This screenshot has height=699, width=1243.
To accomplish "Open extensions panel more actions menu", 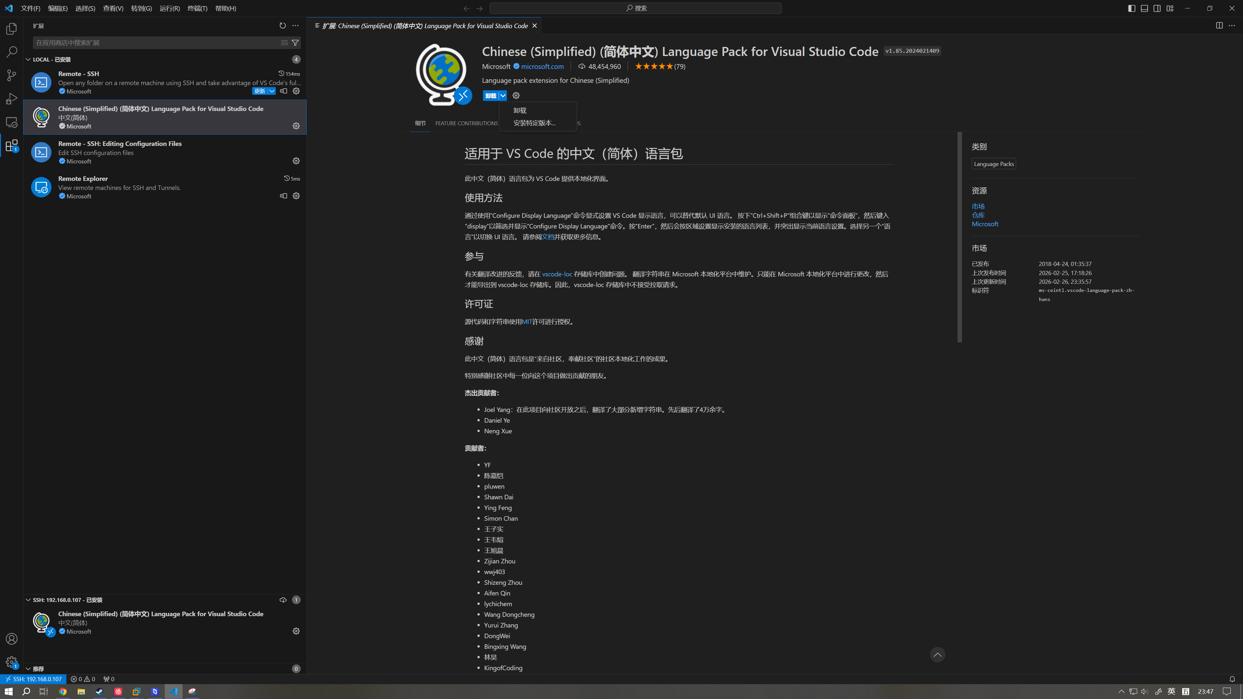I will tap(295, 26).
